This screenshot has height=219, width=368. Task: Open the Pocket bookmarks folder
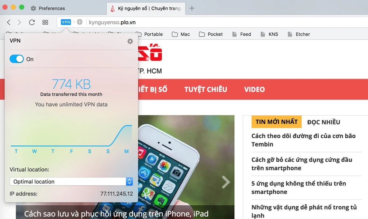pyautogui.click(x=211, y=34)
